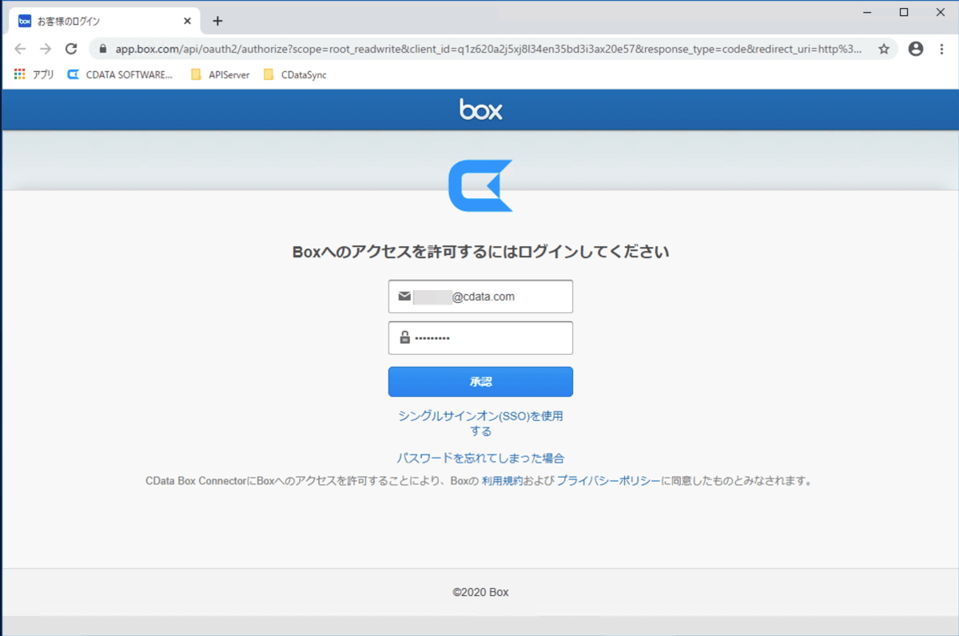Click シングルサインオン(SSO)を使用する link

(480, 423)
